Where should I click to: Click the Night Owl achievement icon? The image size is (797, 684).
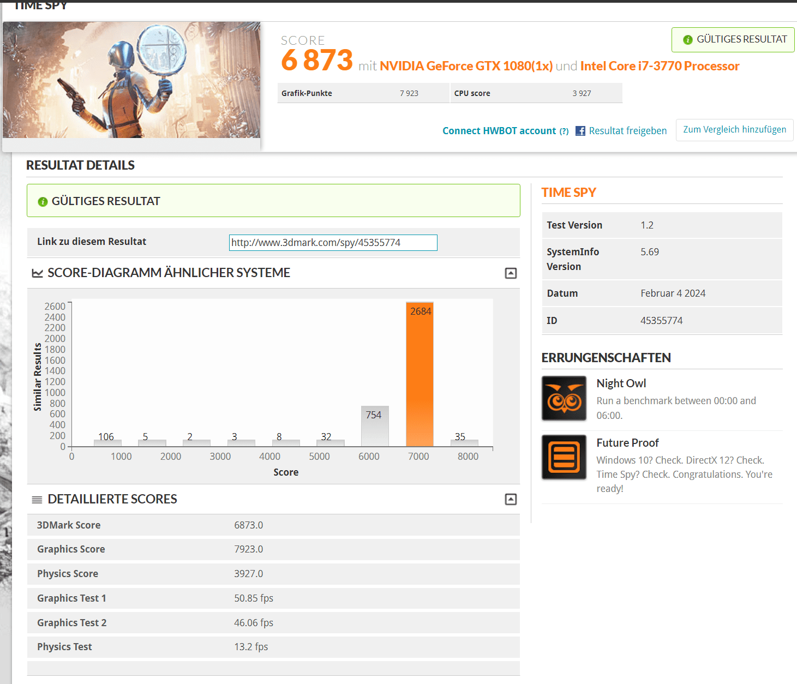564,398
